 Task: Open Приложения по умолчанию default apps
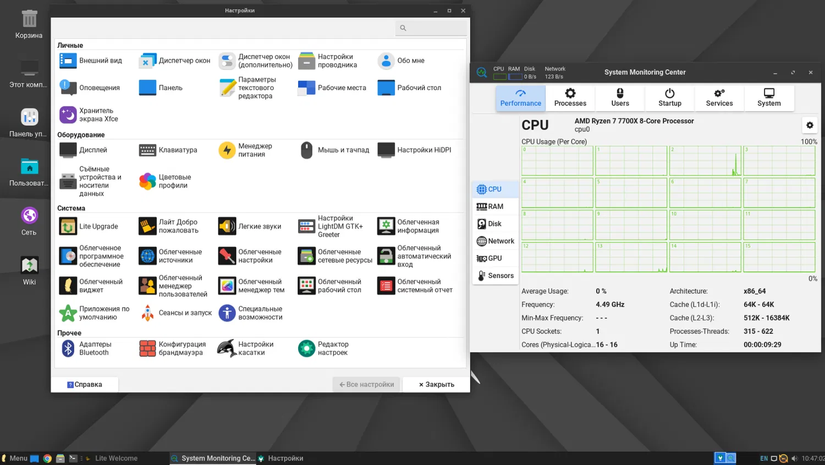pos(95,313)
